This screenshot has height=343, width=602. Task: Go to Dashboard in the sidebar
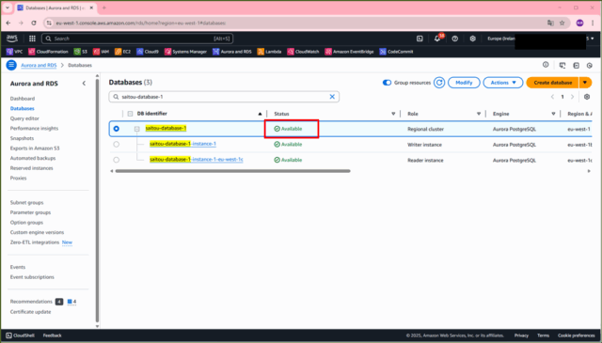tap(23, 99)
